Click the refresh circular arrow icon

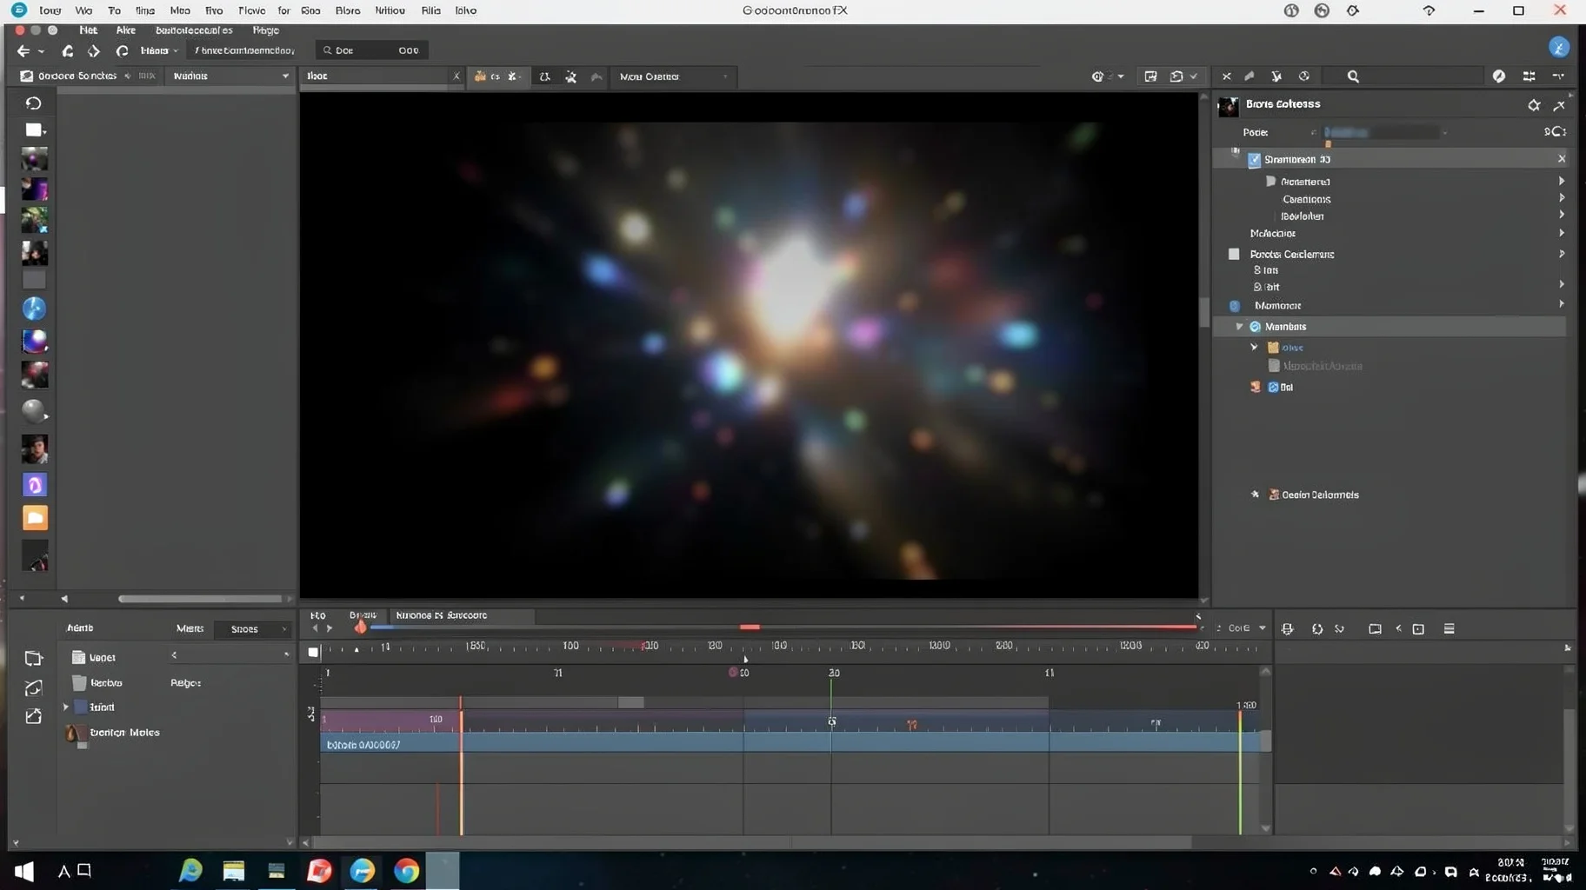click(x=122, y=51)
